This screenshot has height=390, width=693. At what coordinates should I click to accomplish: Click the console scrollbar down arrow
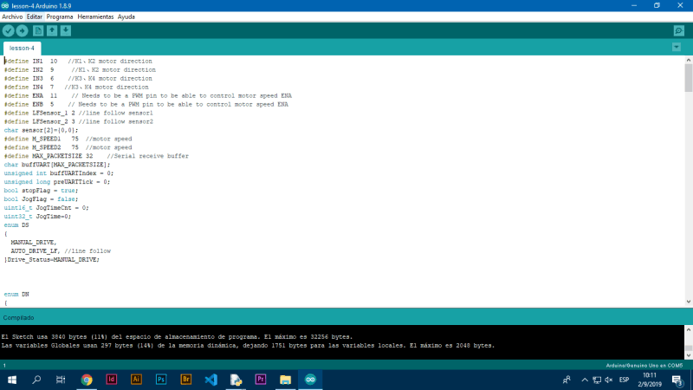click(689, 355)
